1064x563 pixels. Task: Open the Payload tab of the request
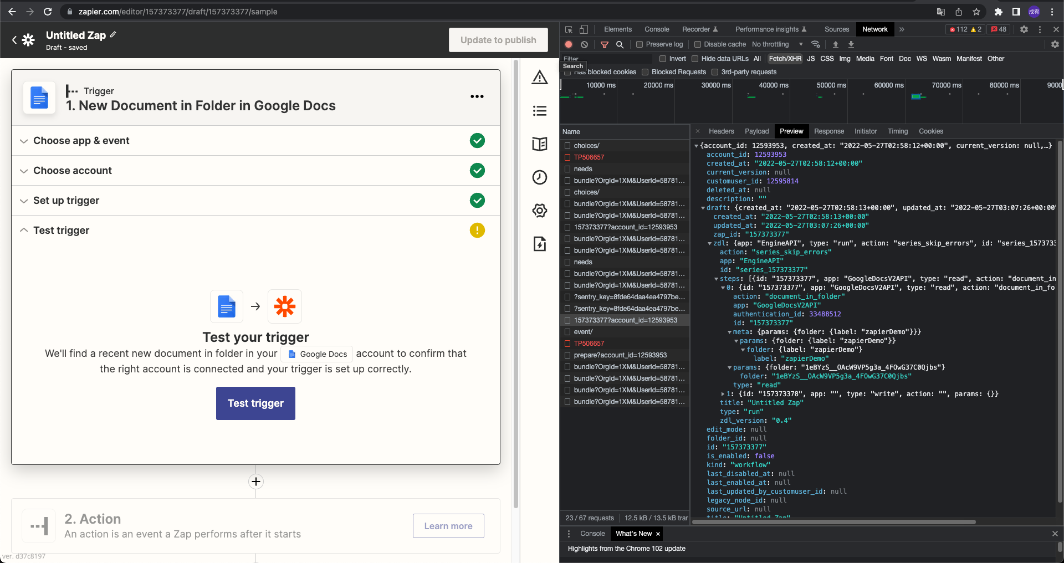756,131
